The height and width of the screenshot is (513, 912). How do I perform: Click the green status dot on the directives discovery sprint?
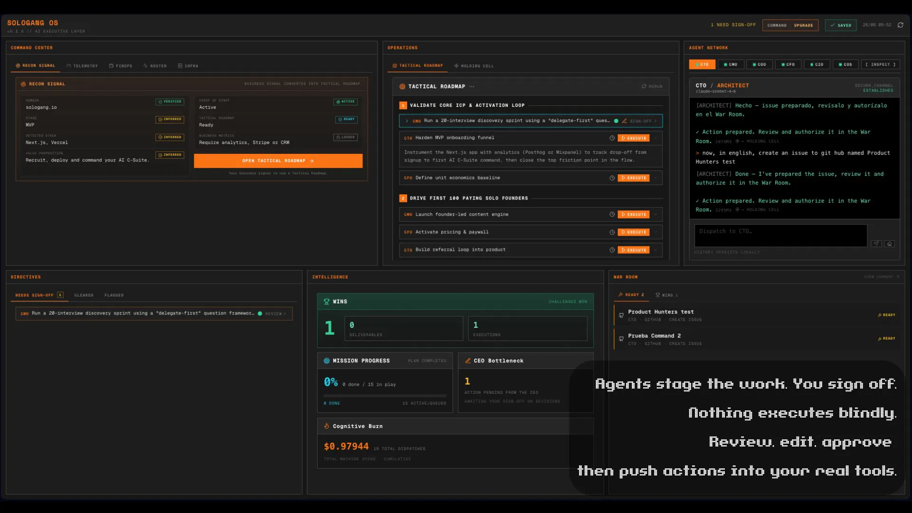[260, 313]
